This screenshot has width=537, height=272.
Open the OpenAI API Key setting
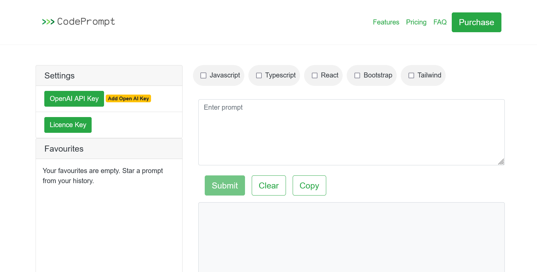click(x=74, y=99)
